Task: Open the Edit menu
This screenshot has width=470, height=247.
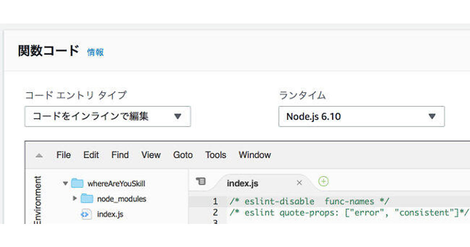Action: point(91,155)
